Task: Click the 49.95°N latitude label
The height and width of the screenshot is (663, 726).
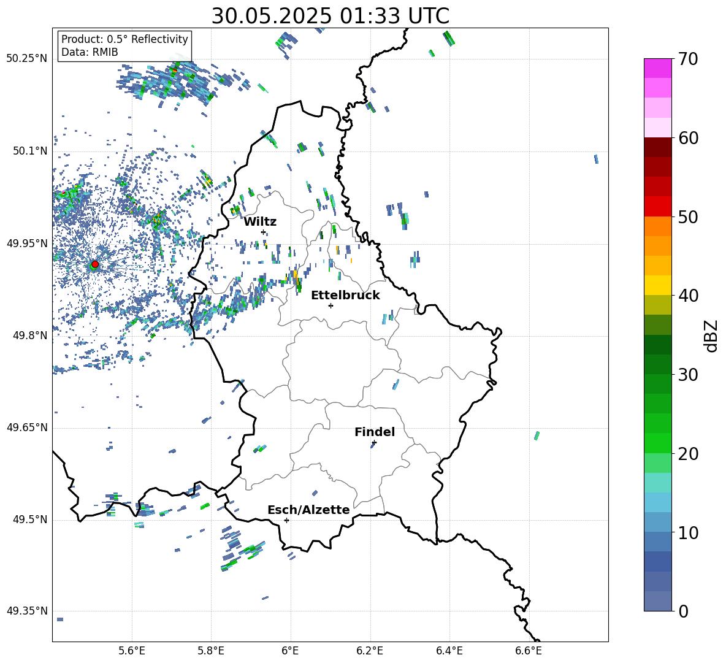Action: click(x=27, y=243)
